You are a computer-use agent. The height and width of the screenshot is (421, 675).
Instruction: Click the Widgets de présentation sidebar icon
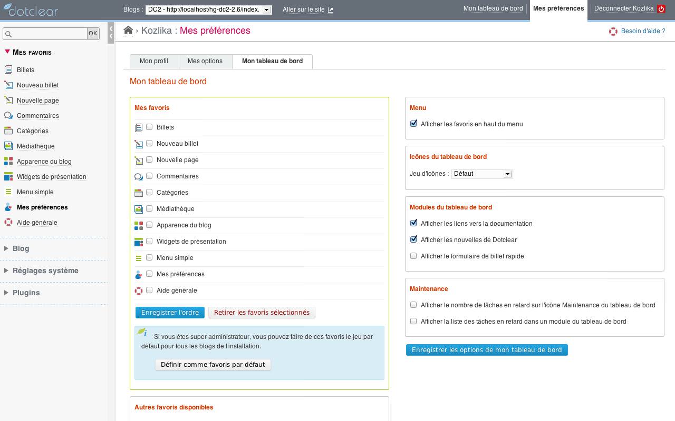pos(8,177)
